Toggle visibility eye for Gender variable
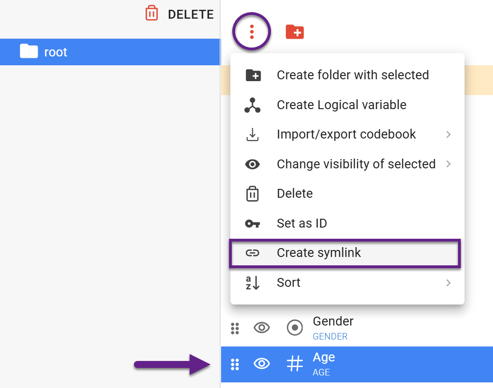493x388 pixels. tap(262, 328)
